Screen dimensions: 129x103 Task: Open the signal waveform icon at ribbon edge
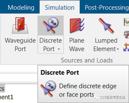coord(126,22)
